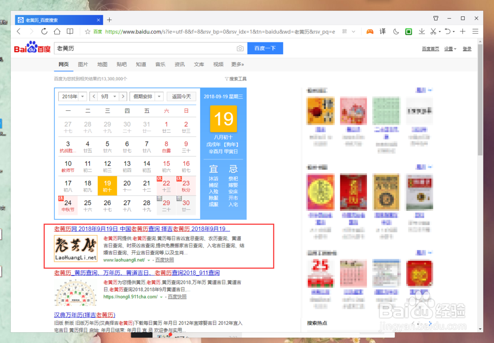This screenshot has width=494, height=343.
Task: Click the browser forward arrow
Action: pos(31,32)
